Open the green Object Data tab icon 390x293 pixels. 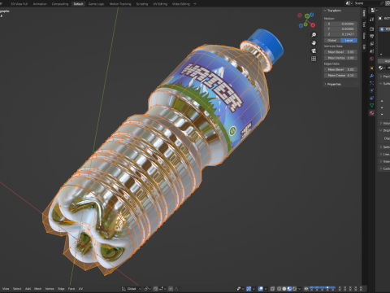(372, 105)
